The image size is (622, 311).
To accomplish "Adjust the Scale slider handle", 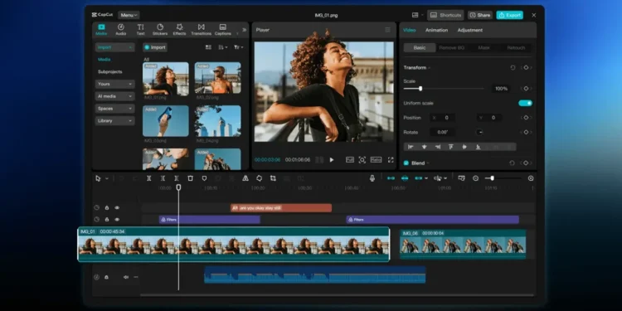I will tap(420, 89).
